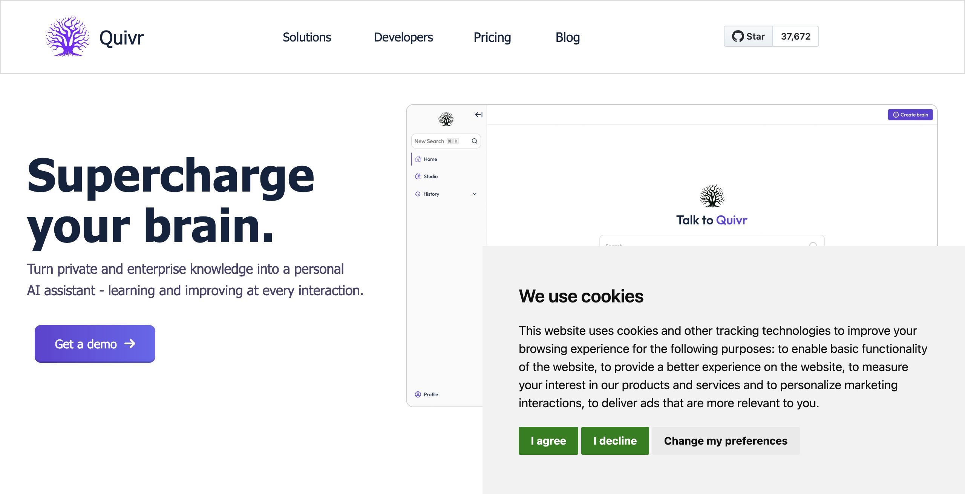Open Profile via the user icon
The height and width of the screenshot is (494, 965).
[418, 394]
